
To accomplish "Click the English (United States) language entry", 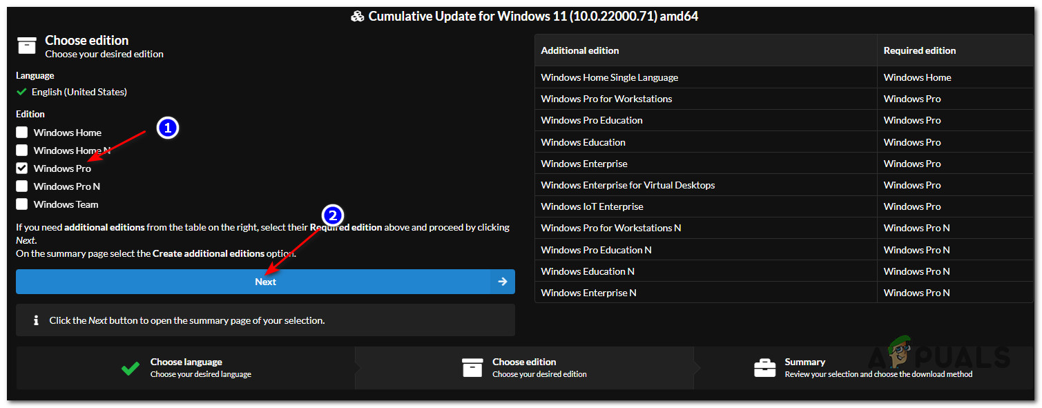I will 79,91.
